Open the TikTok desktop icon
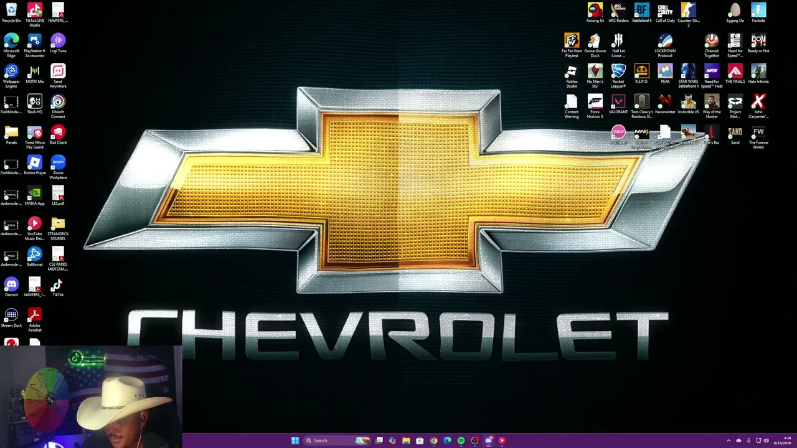The height and width of the screenshot is (448, 797). (58, 287)
